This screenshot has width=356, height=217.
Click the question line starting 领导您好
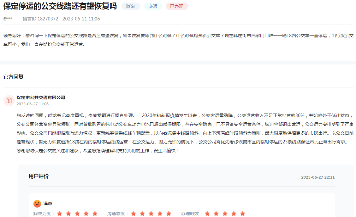178,36
